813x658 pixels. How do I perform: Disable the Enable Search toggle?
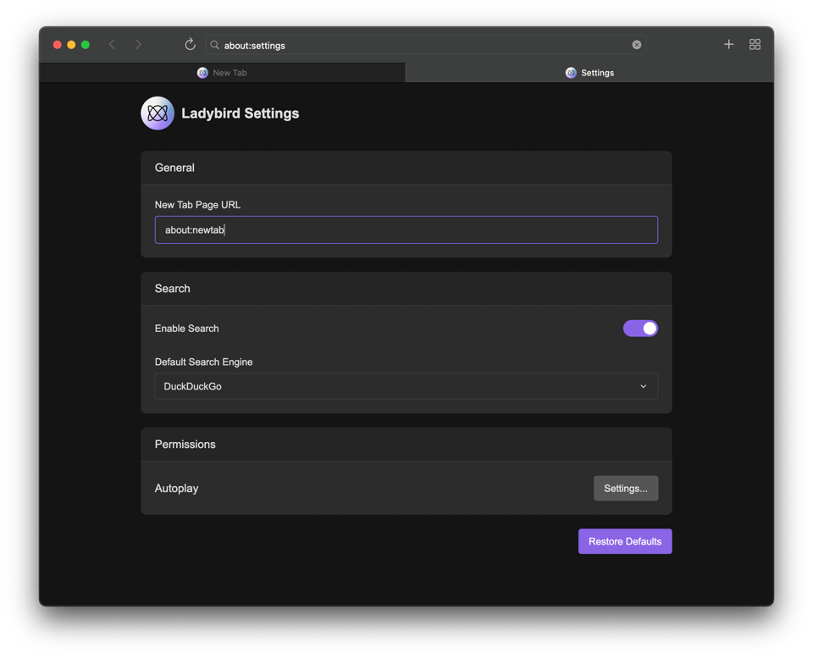tap(640, 329)
